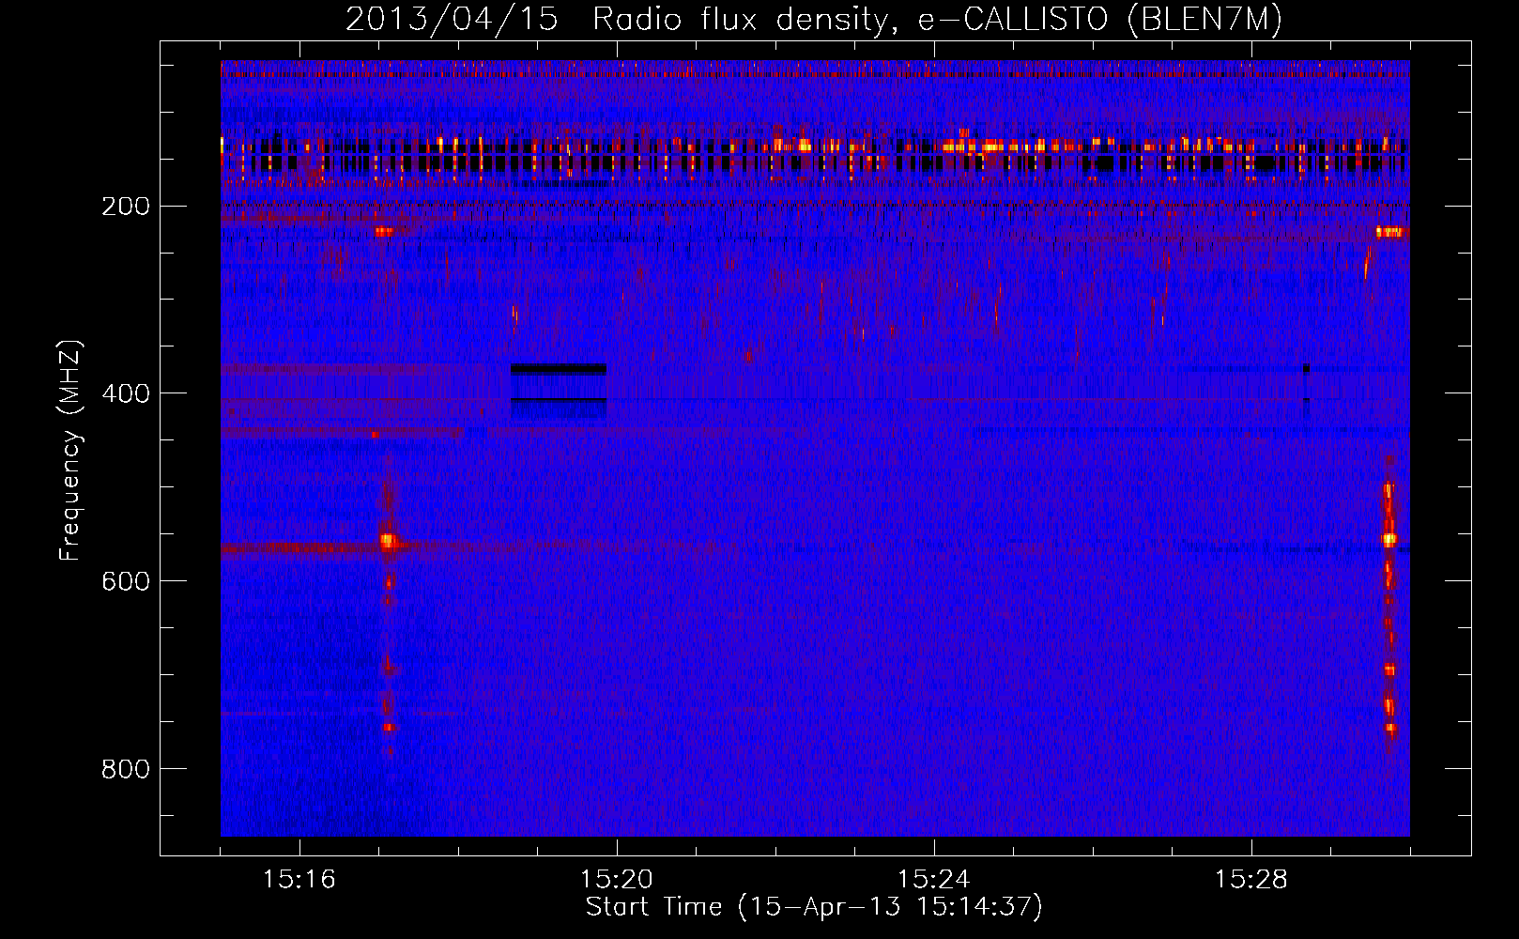This screenshot has height=939, width=1519.
Task: Click the 800 frequency tick label
Action: tap(126, 769)
